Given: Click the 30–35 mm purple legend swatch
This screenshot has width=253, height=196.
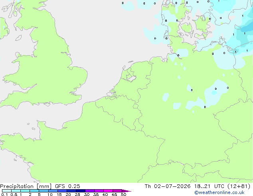Looking at the screenshot, I should click(x=90, y=191).
